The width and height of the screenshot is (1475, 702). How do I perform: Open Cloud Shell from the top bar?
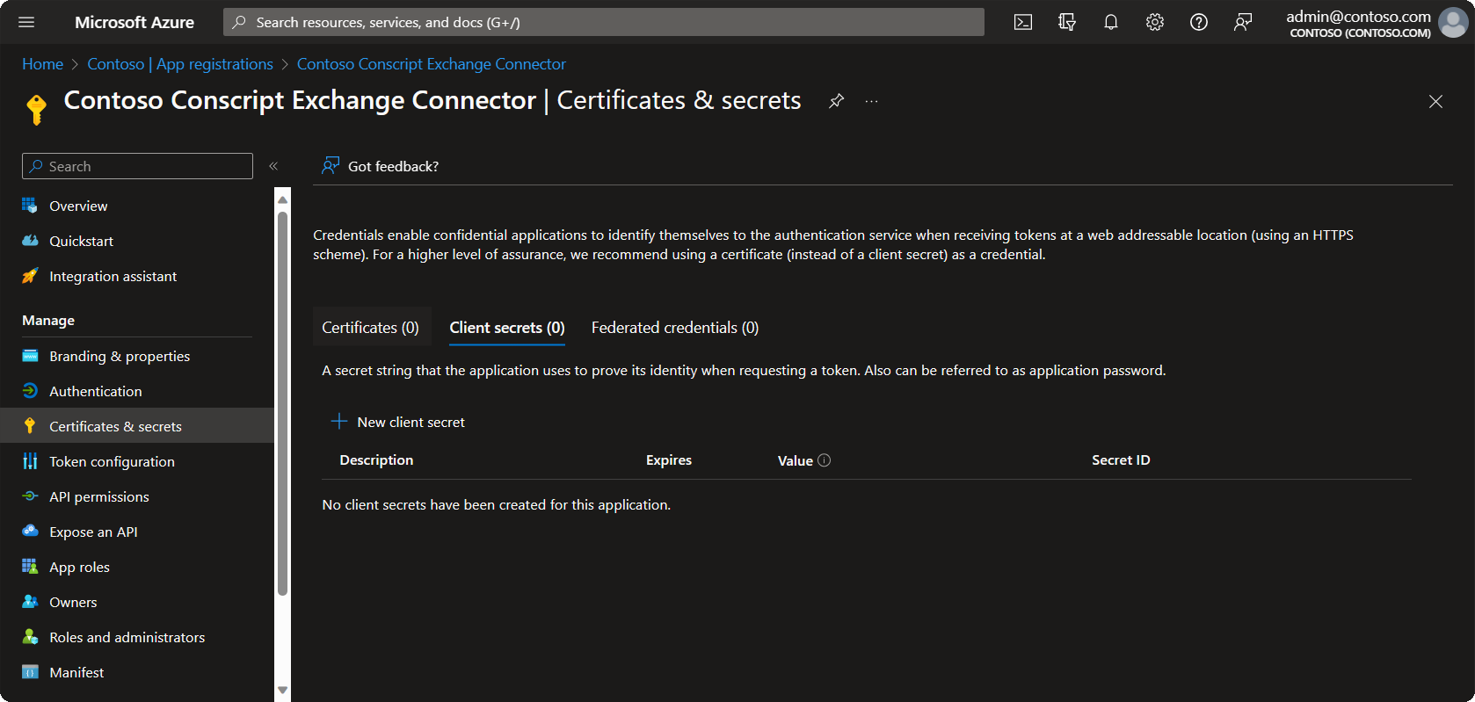1023,22
